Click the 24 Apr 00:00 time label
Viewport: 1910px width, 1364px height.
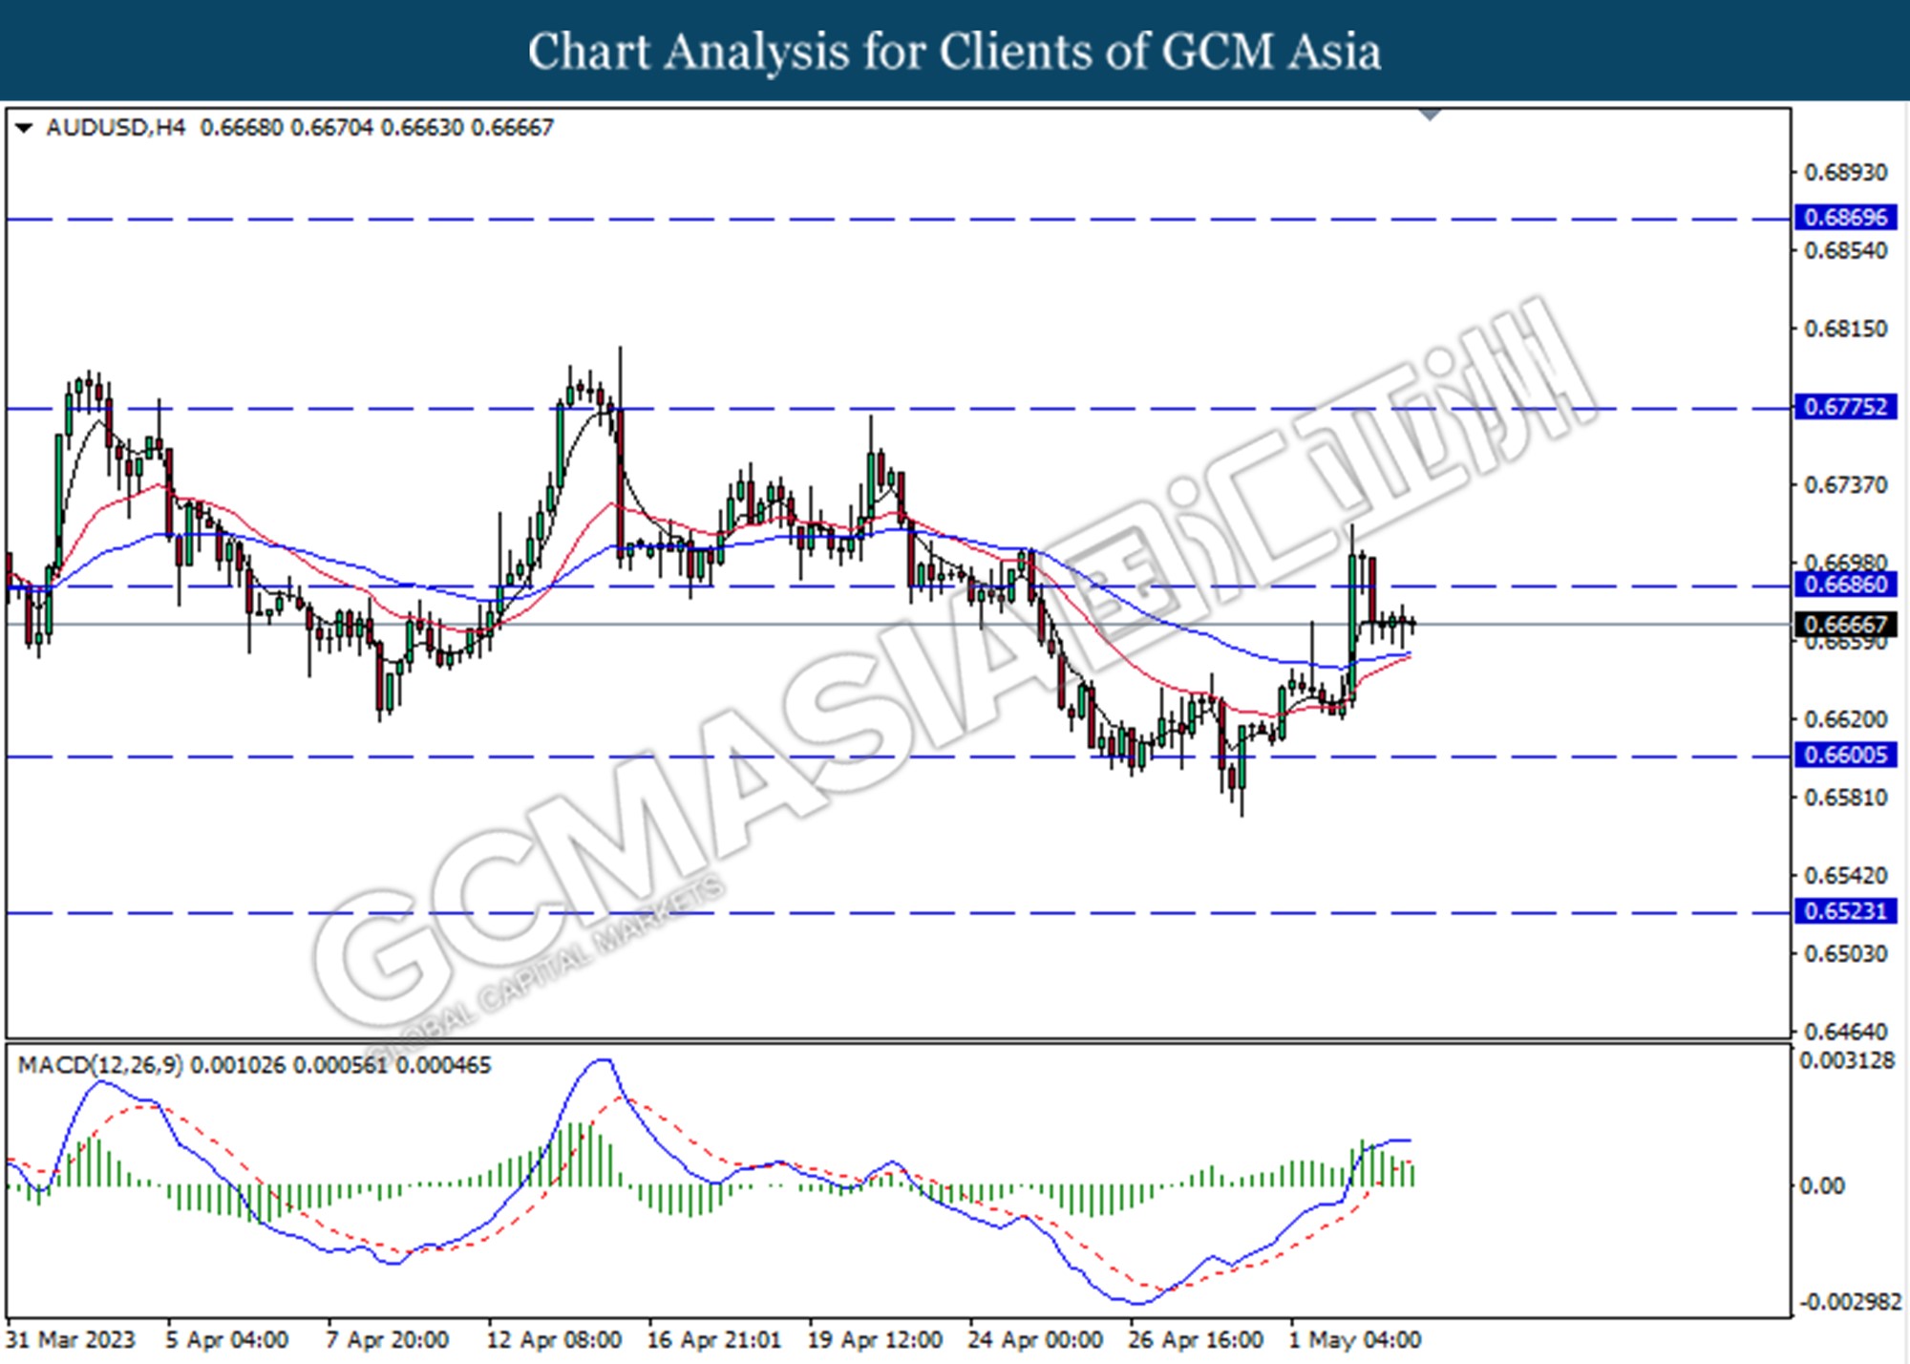(x=1035, y=1340)
